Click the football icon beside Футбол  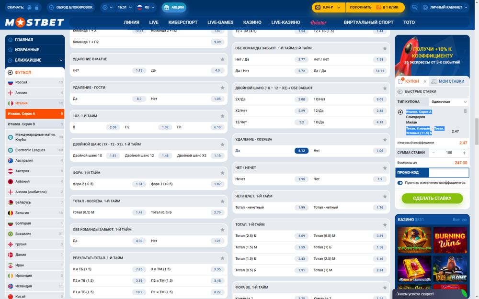coord(10,73)
